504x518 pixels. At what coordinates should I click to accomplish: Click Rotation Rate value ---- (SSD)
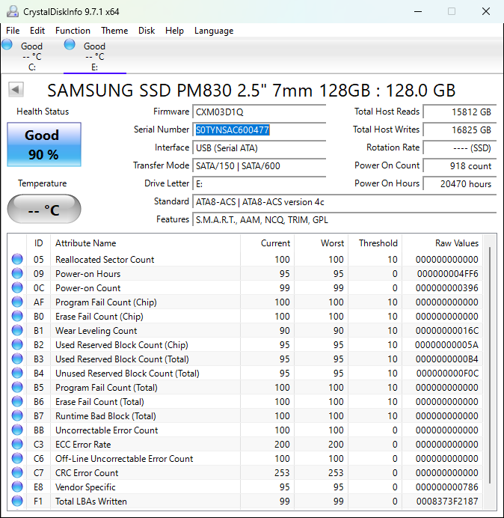tap(459, 147)
